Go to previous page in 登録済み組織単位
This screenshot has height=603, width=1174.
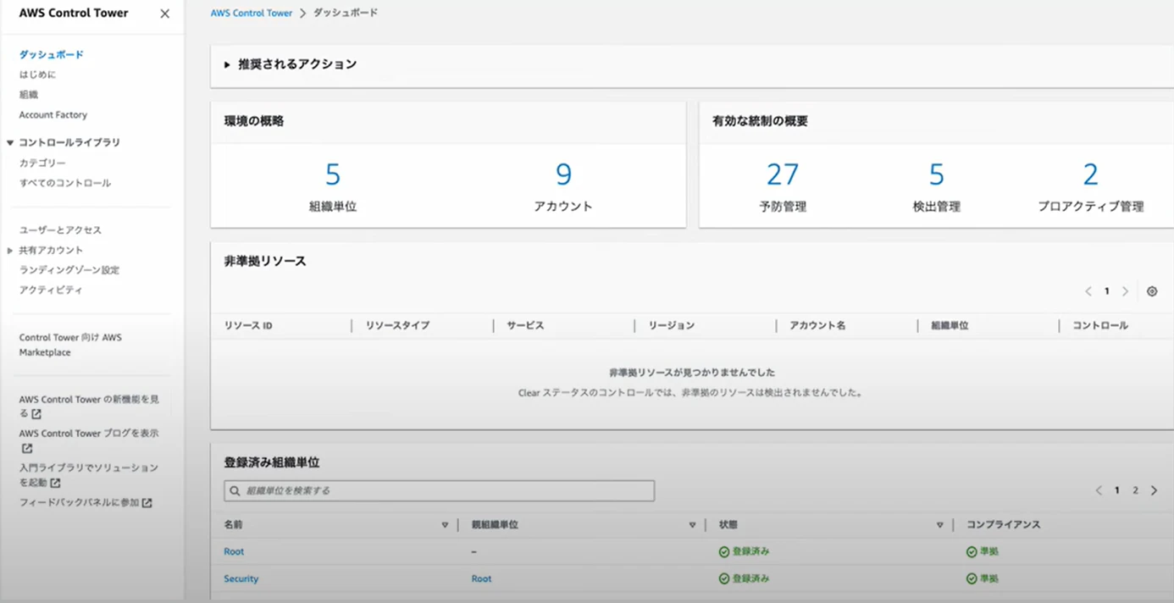(1099, 490)
